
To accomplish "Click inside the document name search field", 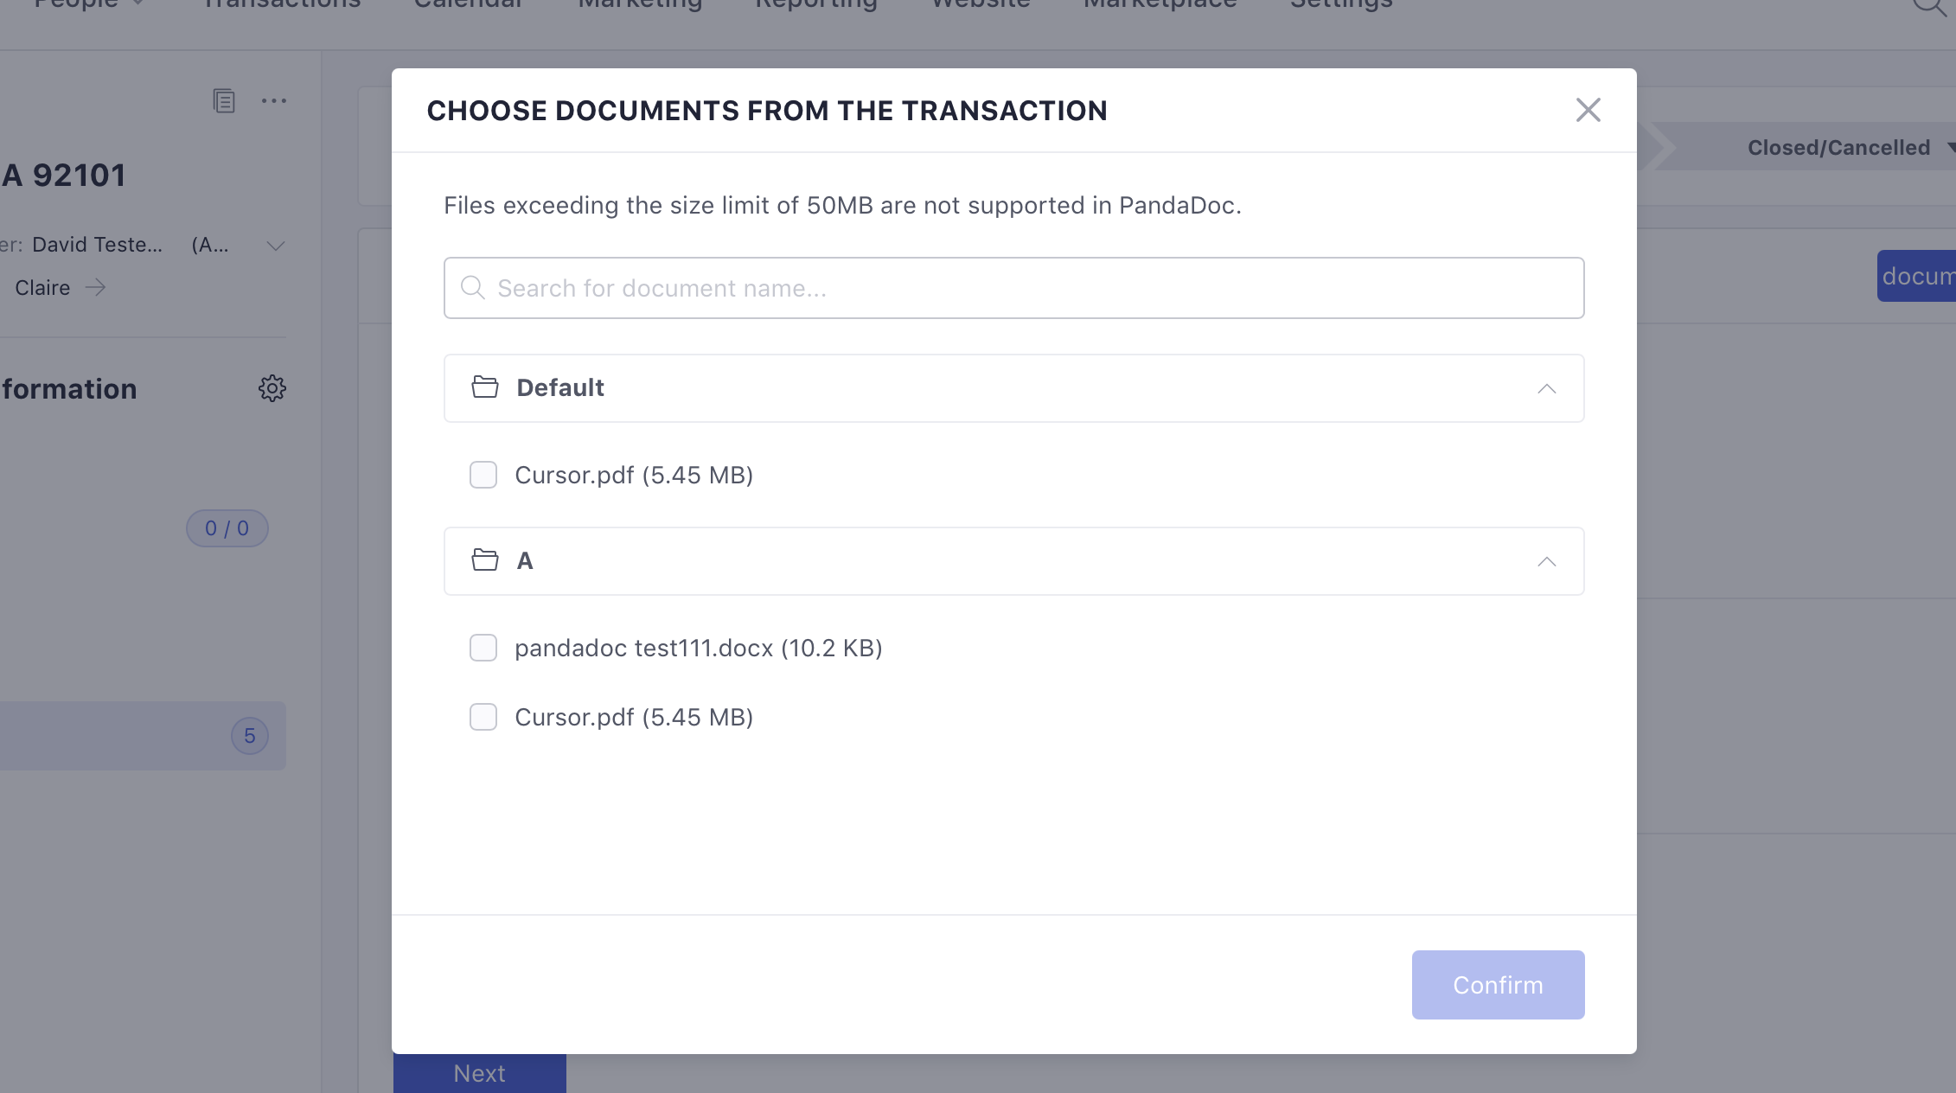I will [1012, 287].
